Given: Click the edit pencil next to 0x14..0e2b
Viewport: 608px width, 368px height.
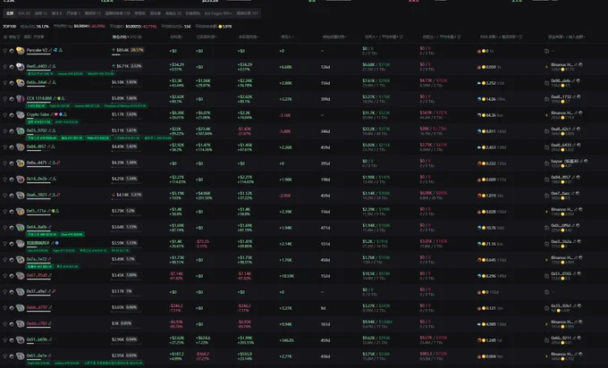Looking at the screenshot, I should pyautogui.click(x=50, y=179).
